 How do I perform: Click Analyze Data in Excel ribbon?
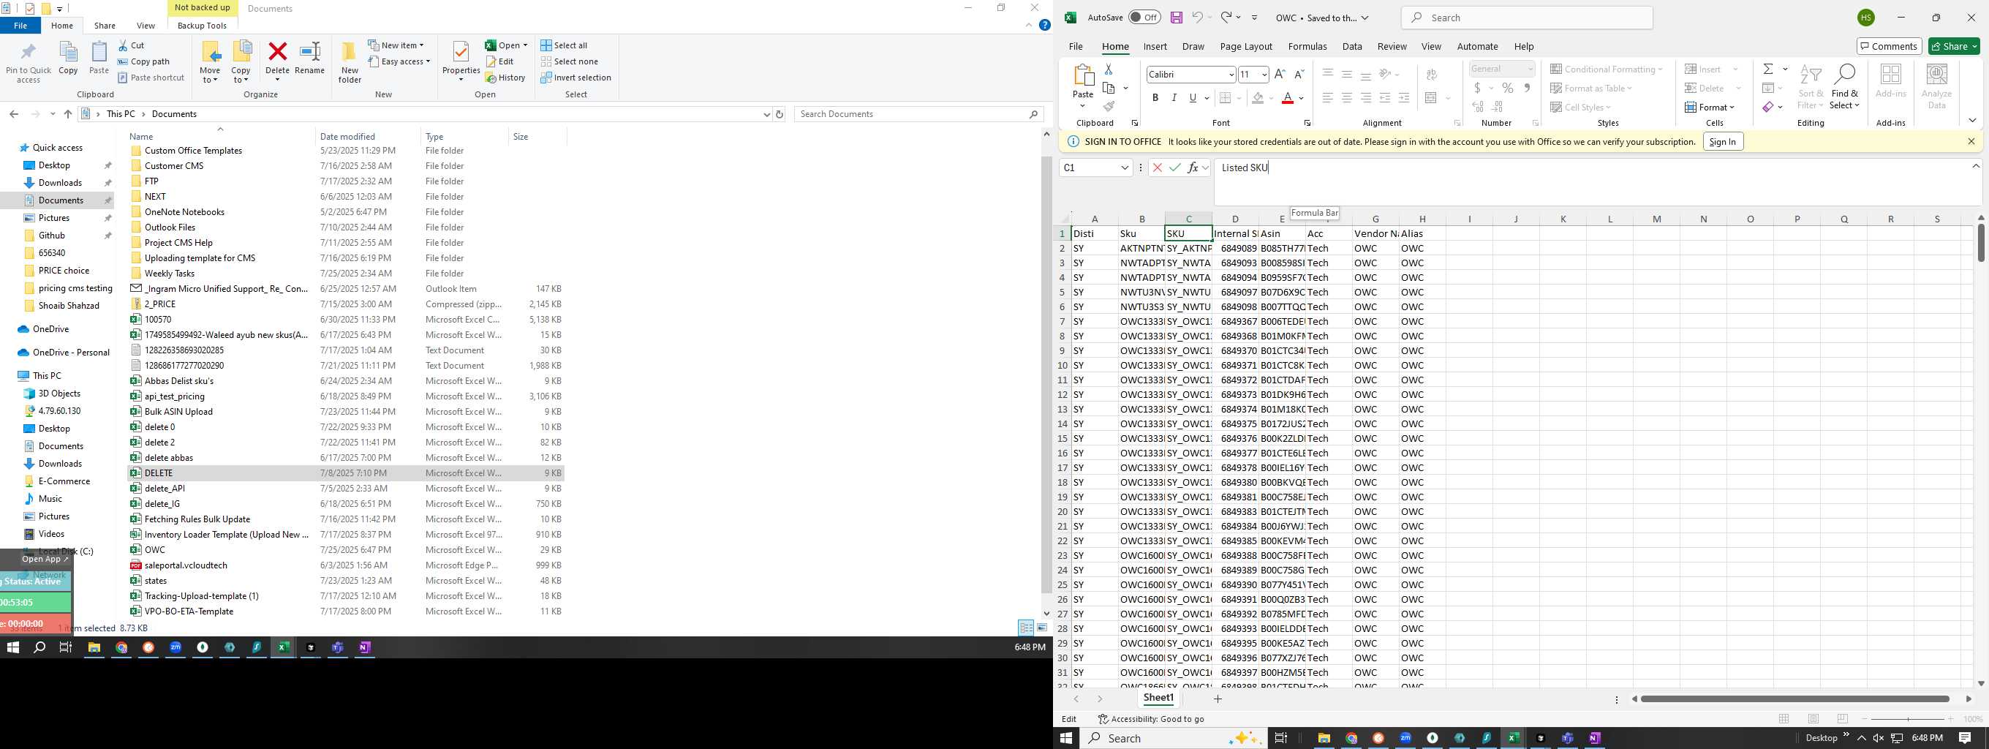tap(1936, 86)
